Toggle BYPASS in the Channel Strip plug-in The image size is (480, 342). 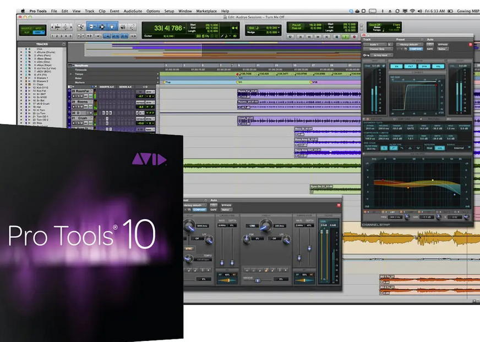[x=443, y=44]
